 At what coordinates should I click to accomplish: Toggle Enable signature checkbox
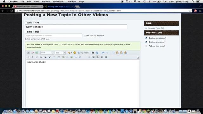point(146,42)
